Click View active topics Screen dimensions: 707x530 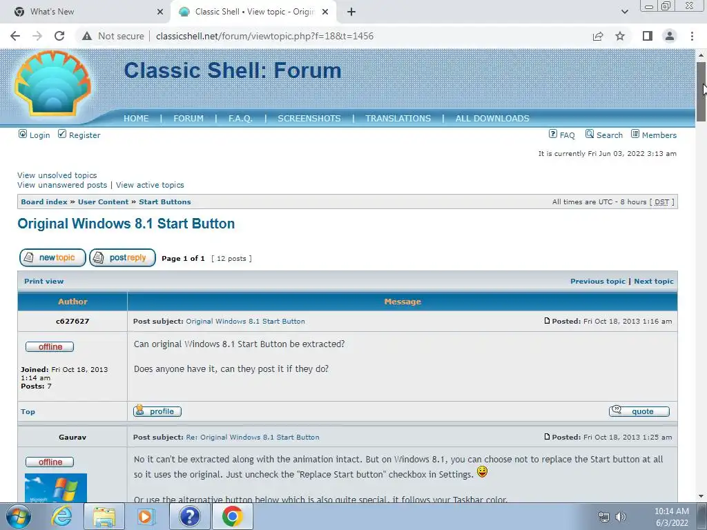coord(150,185)
